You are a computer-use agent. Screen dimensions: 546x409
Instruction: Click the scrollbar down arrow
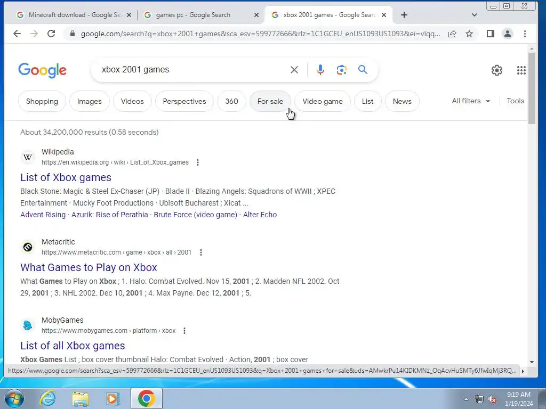532,362
